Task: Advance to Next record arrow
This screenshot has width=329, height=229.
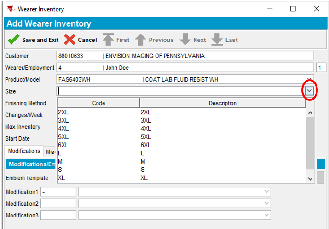Action: [185, 40]
